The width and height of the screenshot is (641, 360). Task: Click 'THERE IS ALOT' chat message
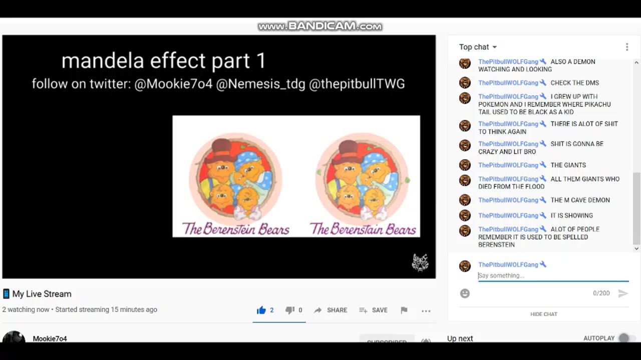tap(548, 127)
